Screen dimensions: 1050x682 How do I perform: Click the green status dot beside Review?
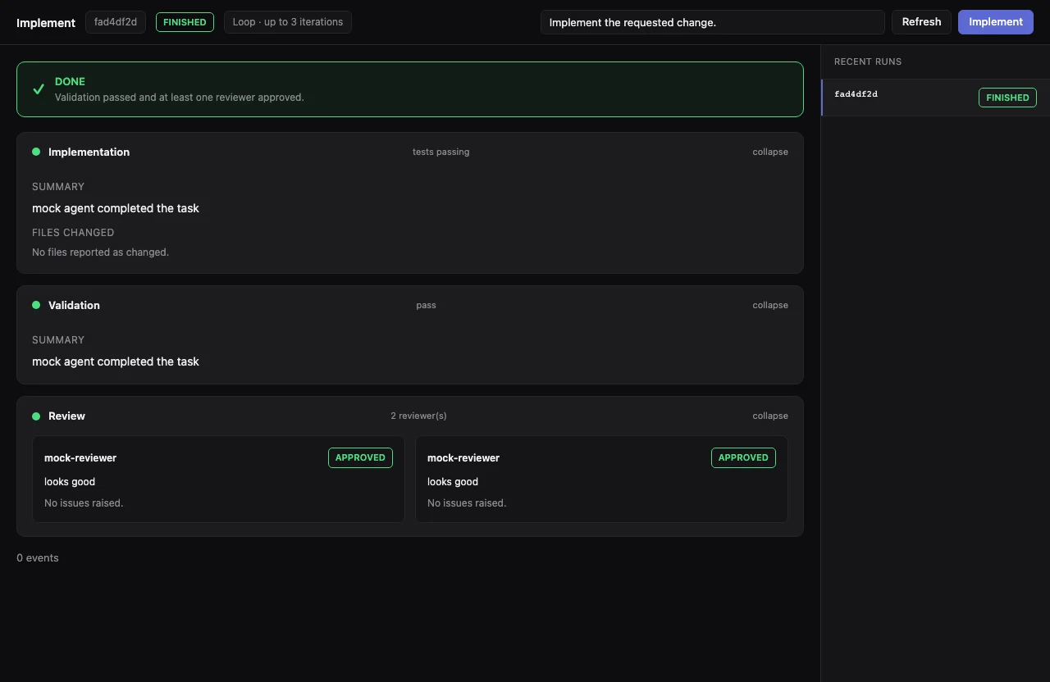[x=36, y=416]
